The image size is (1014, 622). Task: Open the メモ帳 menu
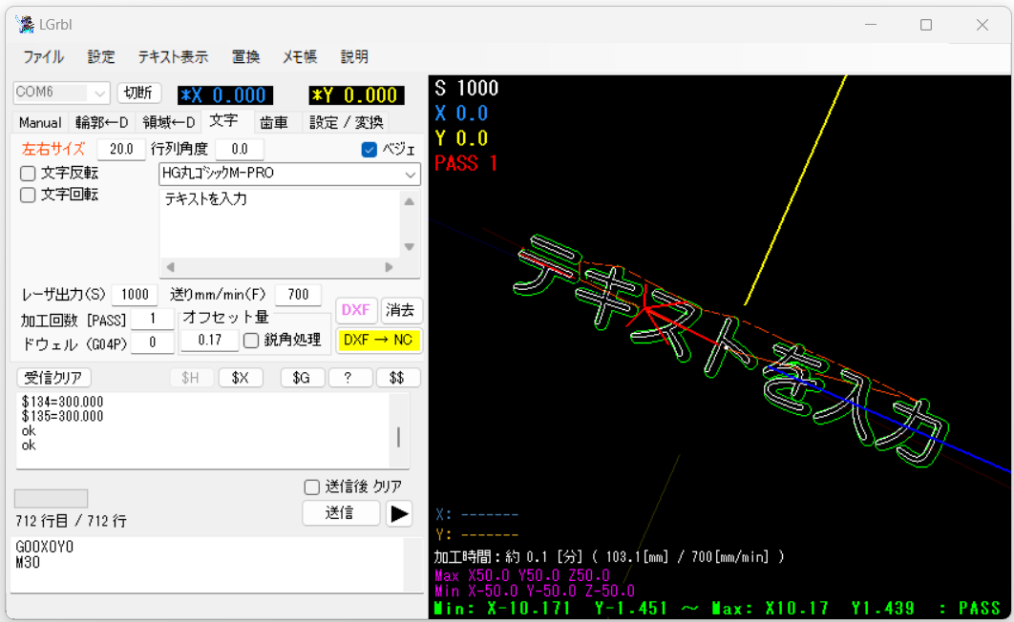(300, 57)
